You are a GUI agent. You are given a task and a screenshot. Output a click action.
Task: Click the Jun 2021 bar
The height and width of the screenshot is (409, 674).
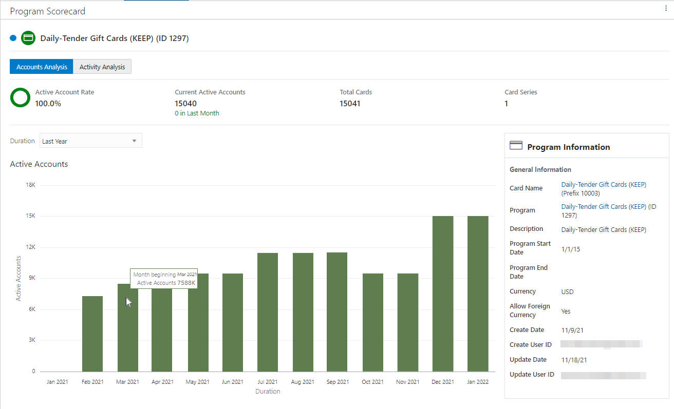232,322
